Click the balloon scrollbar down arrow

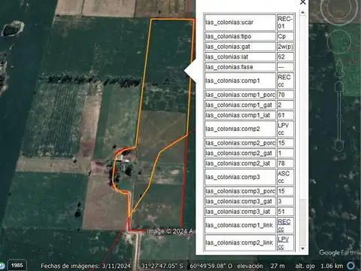[303, 248]
